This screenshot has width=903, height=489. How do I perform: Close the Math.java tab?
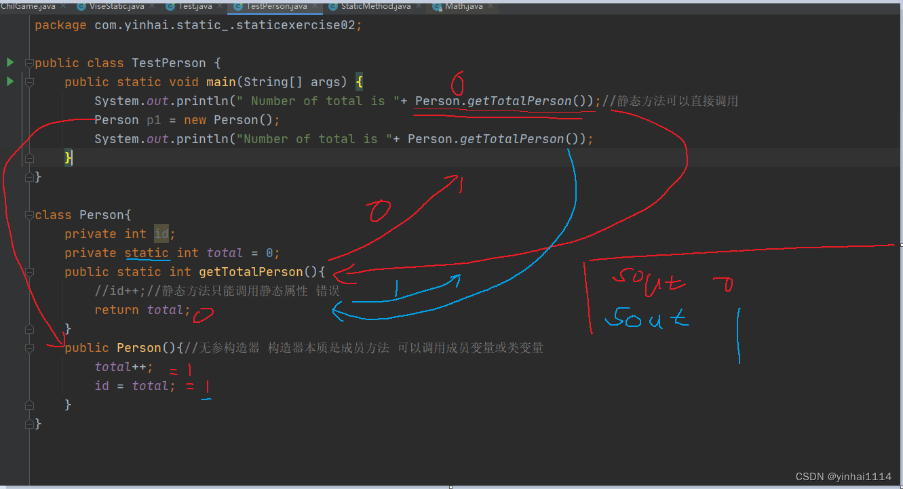(x=490, y=6)
